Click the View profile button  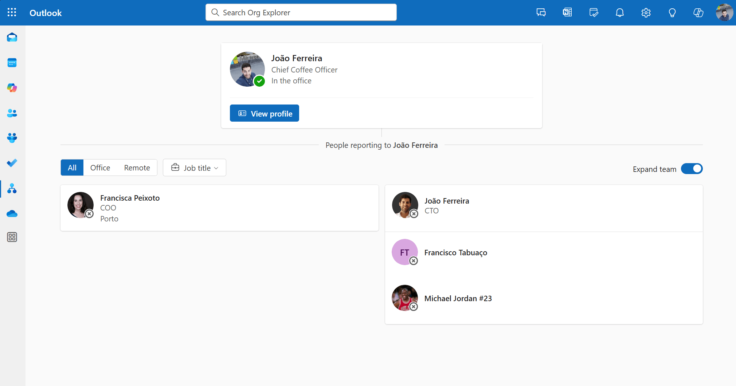[x=264, y=113]
